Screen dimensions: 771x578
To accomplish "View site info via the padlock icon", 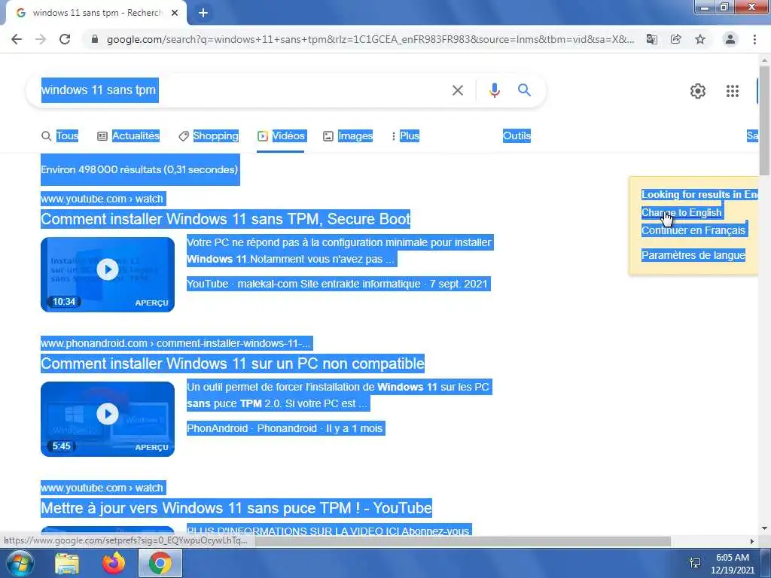I will click(95, 39).
